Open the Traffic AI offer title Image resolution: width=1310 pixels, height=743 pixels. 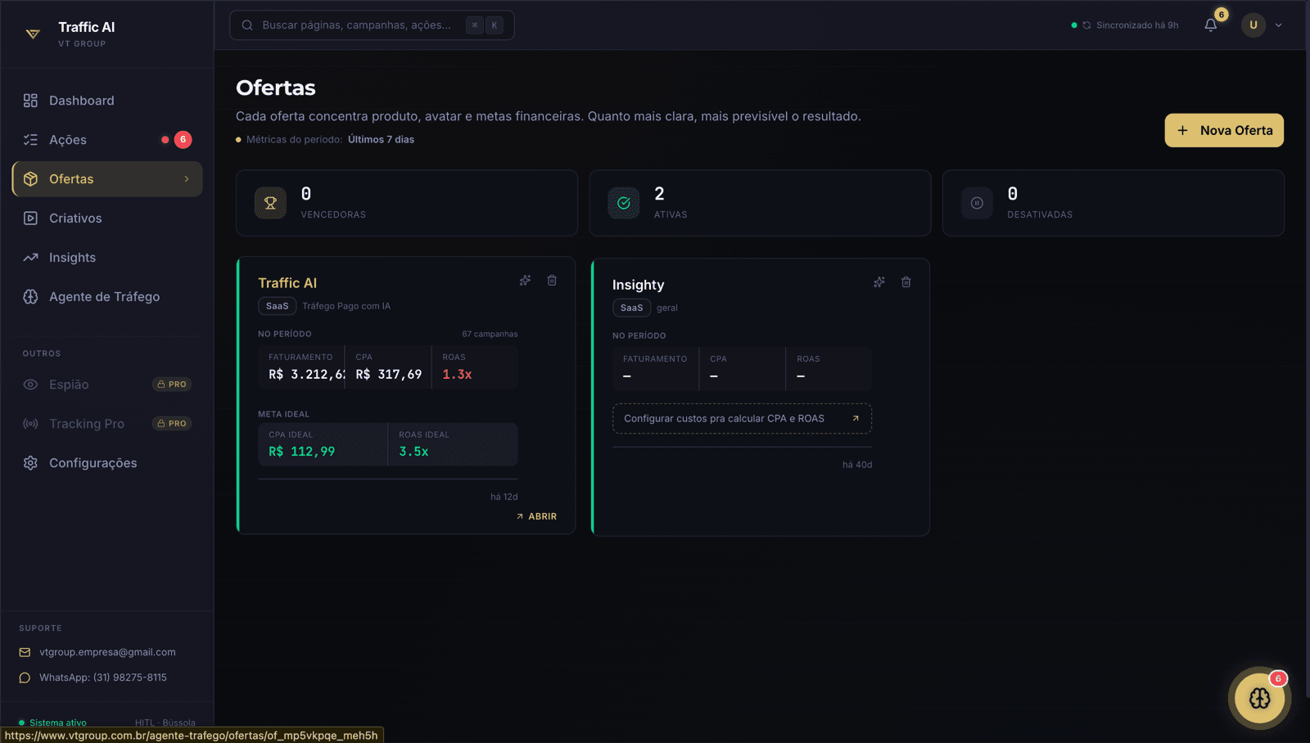pos(287,283)
